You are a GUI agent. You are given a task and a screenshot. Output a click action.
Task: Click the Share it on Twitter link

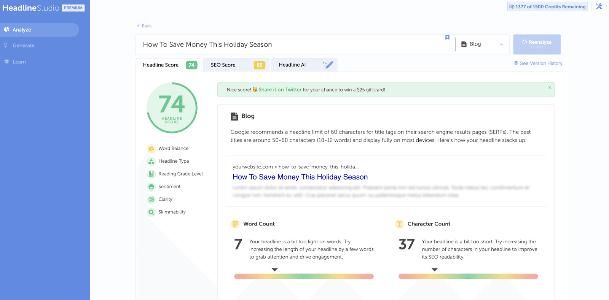280,90
